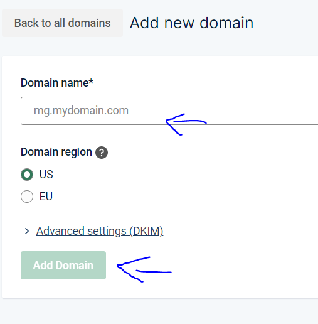Click the blue arrow beside Add Domain
318x324 pixels.
pyautogui.click(x=144, y=269)
